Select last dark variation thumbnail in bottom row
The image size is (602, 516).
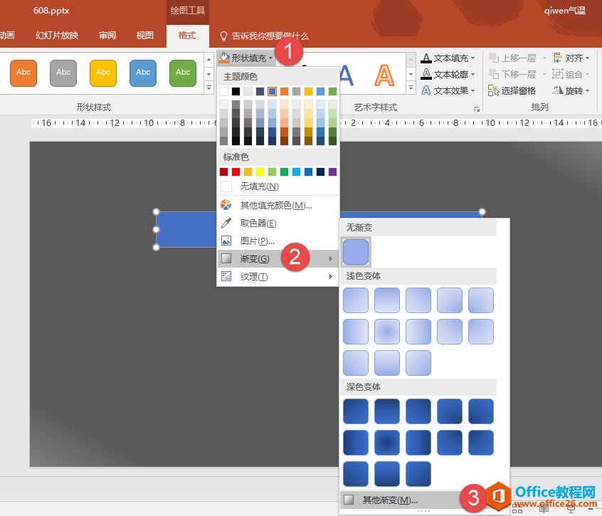point(418,474)
